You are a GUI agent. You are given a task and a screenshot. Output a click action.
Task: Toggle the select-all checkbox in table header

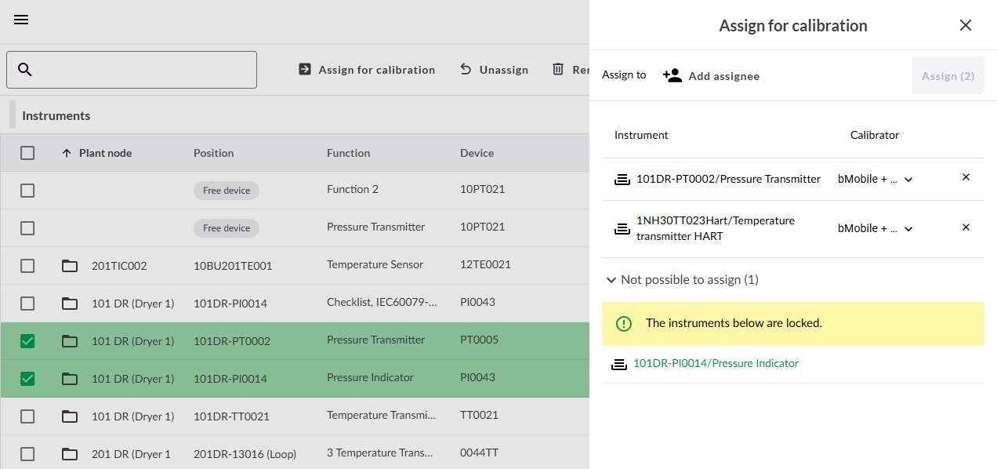click(x=27, y=153)
